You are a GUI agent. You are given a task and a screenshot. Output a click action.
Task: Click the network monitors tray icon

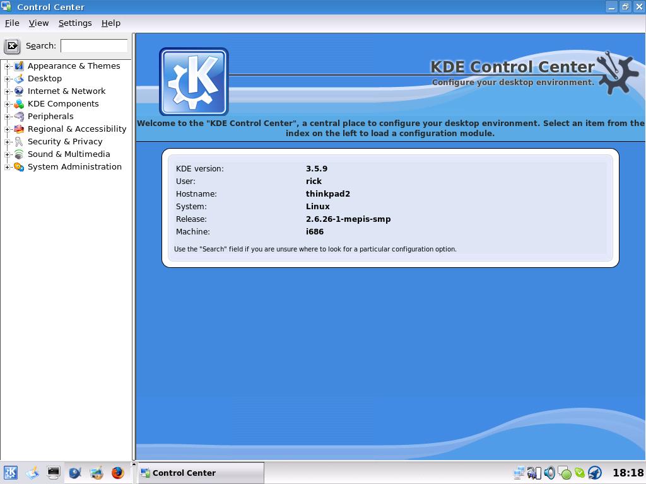coord(519,473)
